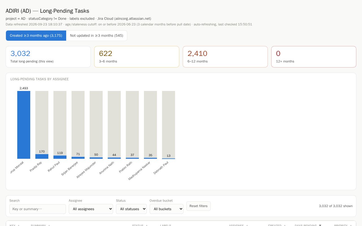The height and width of the screenshot is (226, 362).
Task: Click Pratim Rath's bar in the chart
Action: pyautogui.click(x=132, y=158)
